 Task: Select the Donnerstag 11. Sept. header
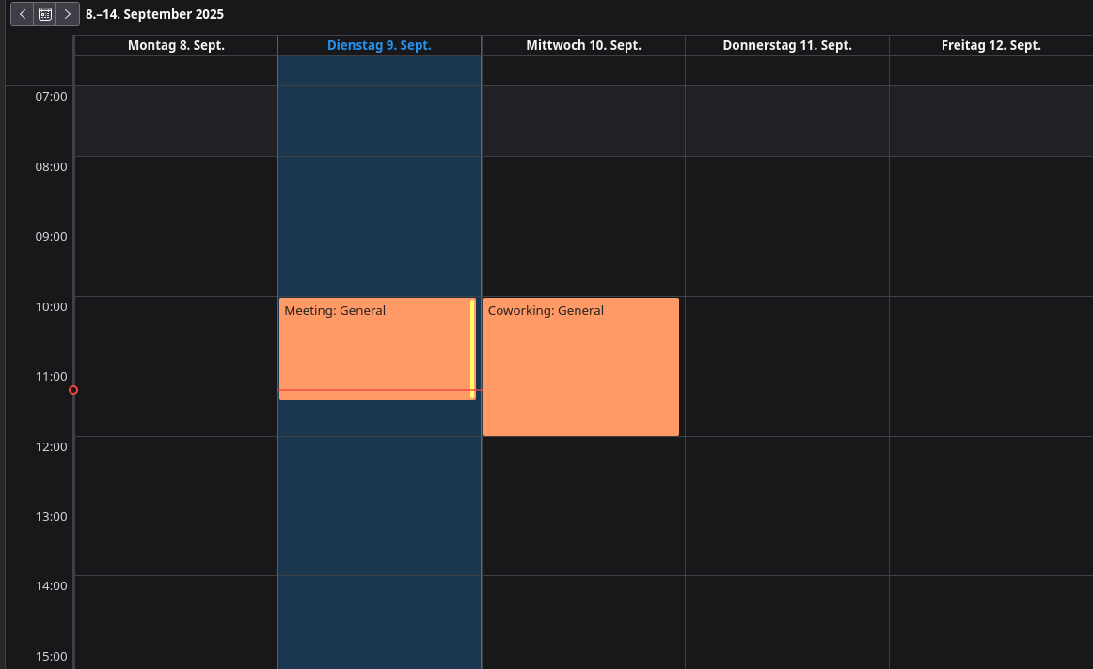point(787,45)
